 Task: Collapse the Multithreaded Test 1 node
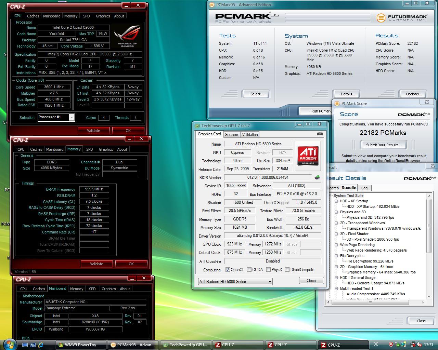click(336, 288)
